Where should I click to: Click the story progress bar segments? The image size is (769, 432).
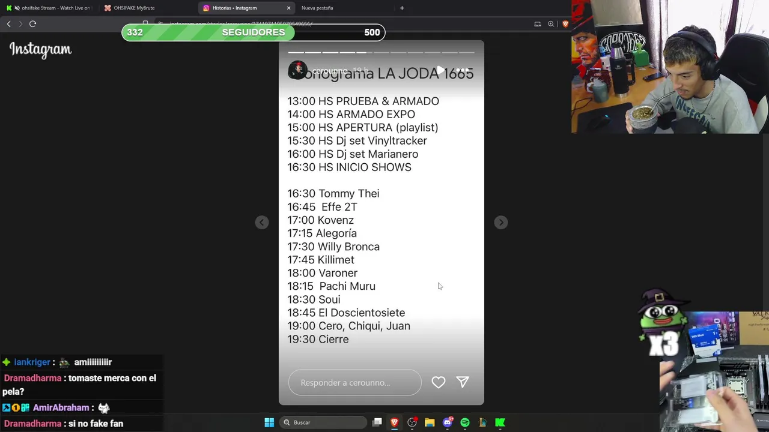[x=381, y=52]
